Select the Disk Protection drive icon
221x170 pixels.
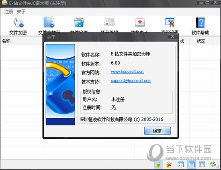(x=109, y=22)
